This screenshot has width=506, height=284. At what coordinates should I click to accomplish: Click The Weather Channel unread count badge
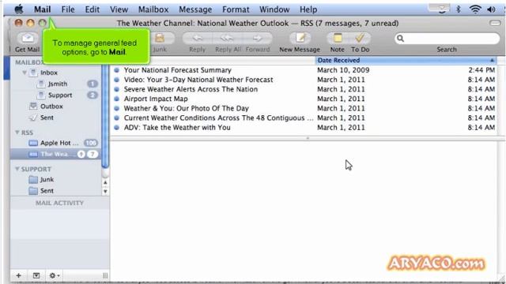click(x=93, y=155)
